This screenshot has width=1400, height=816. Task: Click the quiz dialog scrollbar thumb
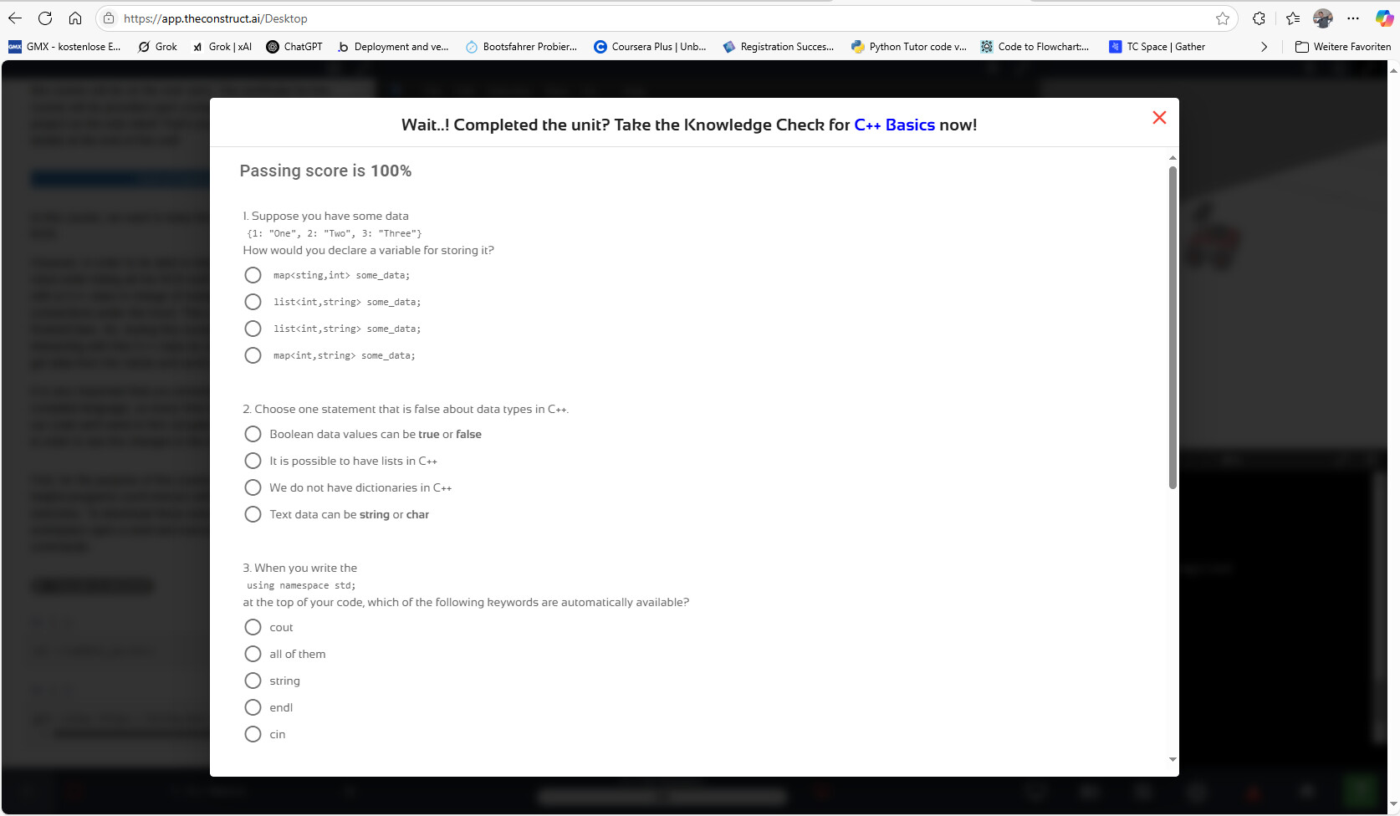(x=1173, y=327)
